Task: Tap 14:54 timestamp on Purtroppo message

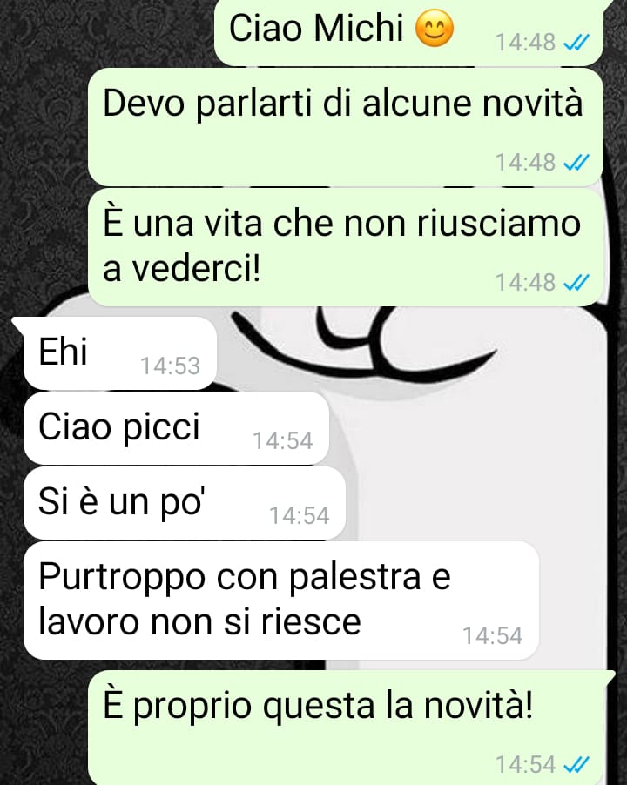Action: [x=493, y=636]
